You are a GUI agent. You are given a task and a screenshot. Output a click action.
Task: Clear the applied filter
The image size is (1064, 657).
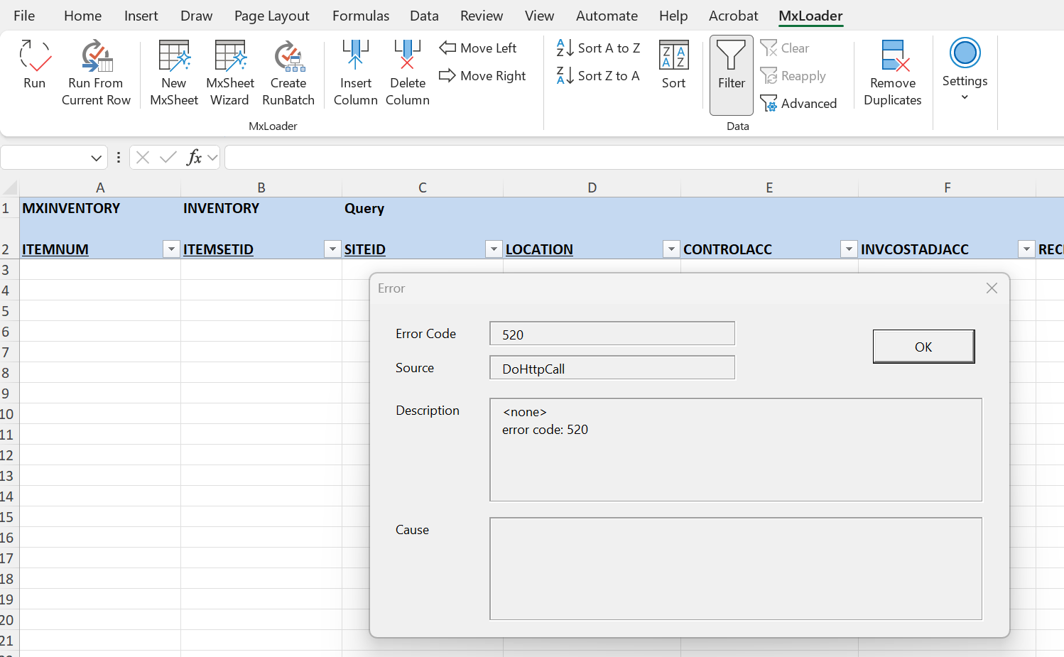coord(785,48)
